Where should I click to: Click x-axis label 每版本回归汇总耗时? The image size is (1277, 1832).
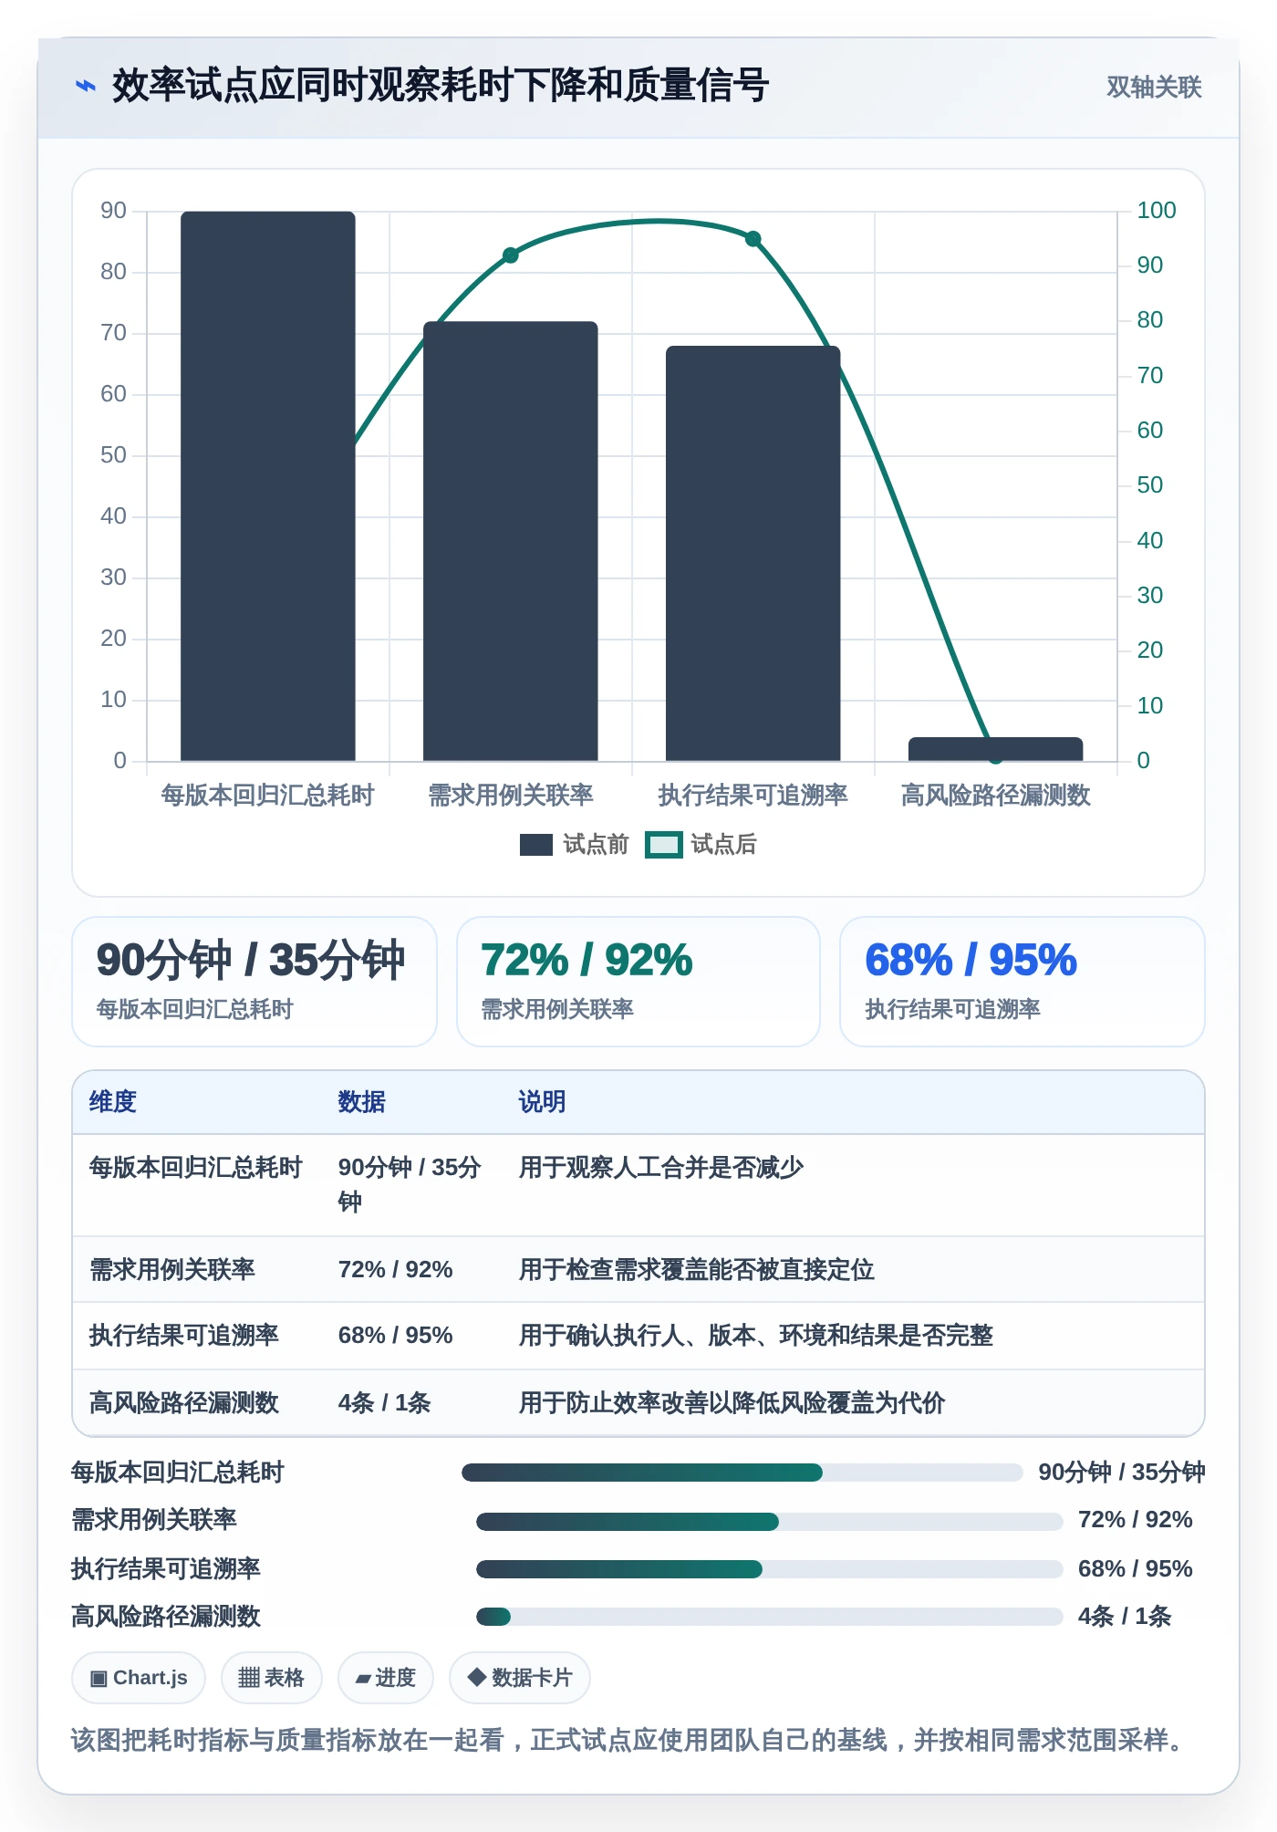coord(268,796)
